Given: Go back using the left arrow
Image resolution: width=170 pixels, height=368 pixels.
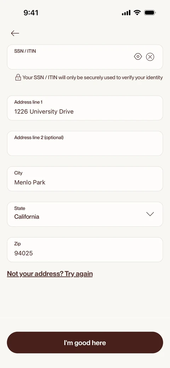Looking at the screenshot, I should [x=15, y=33].
